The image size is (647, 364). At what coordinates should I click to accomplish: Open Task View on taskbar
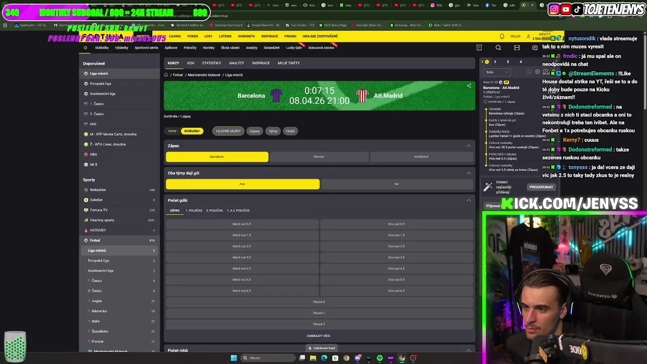click(302, 358)
